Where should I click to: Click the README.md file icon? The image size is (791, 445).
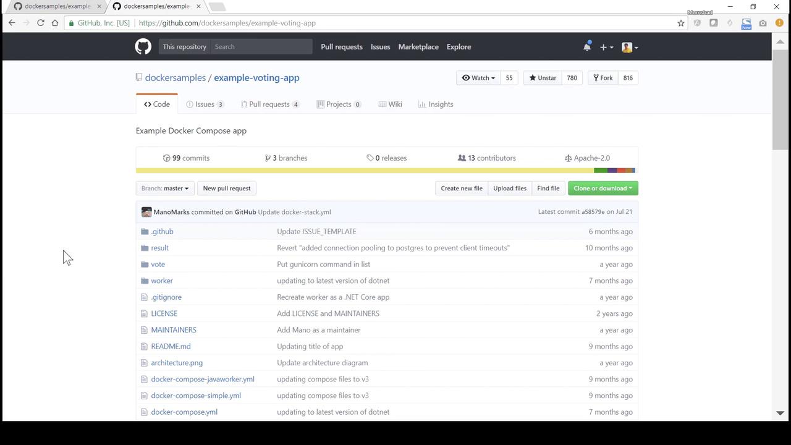(145, 346)
